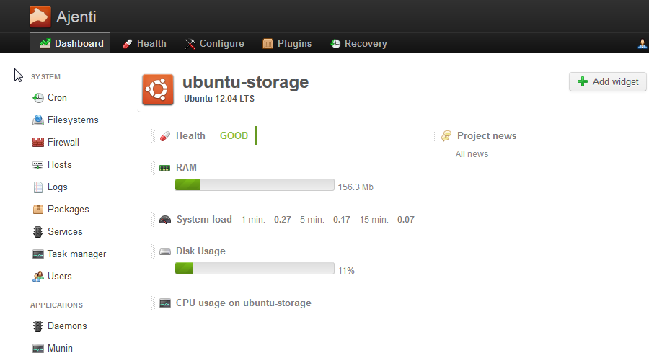This screenshot has height=358, width=649.
Task: Click the green plus icon on Add widget
Action: [x=583, y=81]
